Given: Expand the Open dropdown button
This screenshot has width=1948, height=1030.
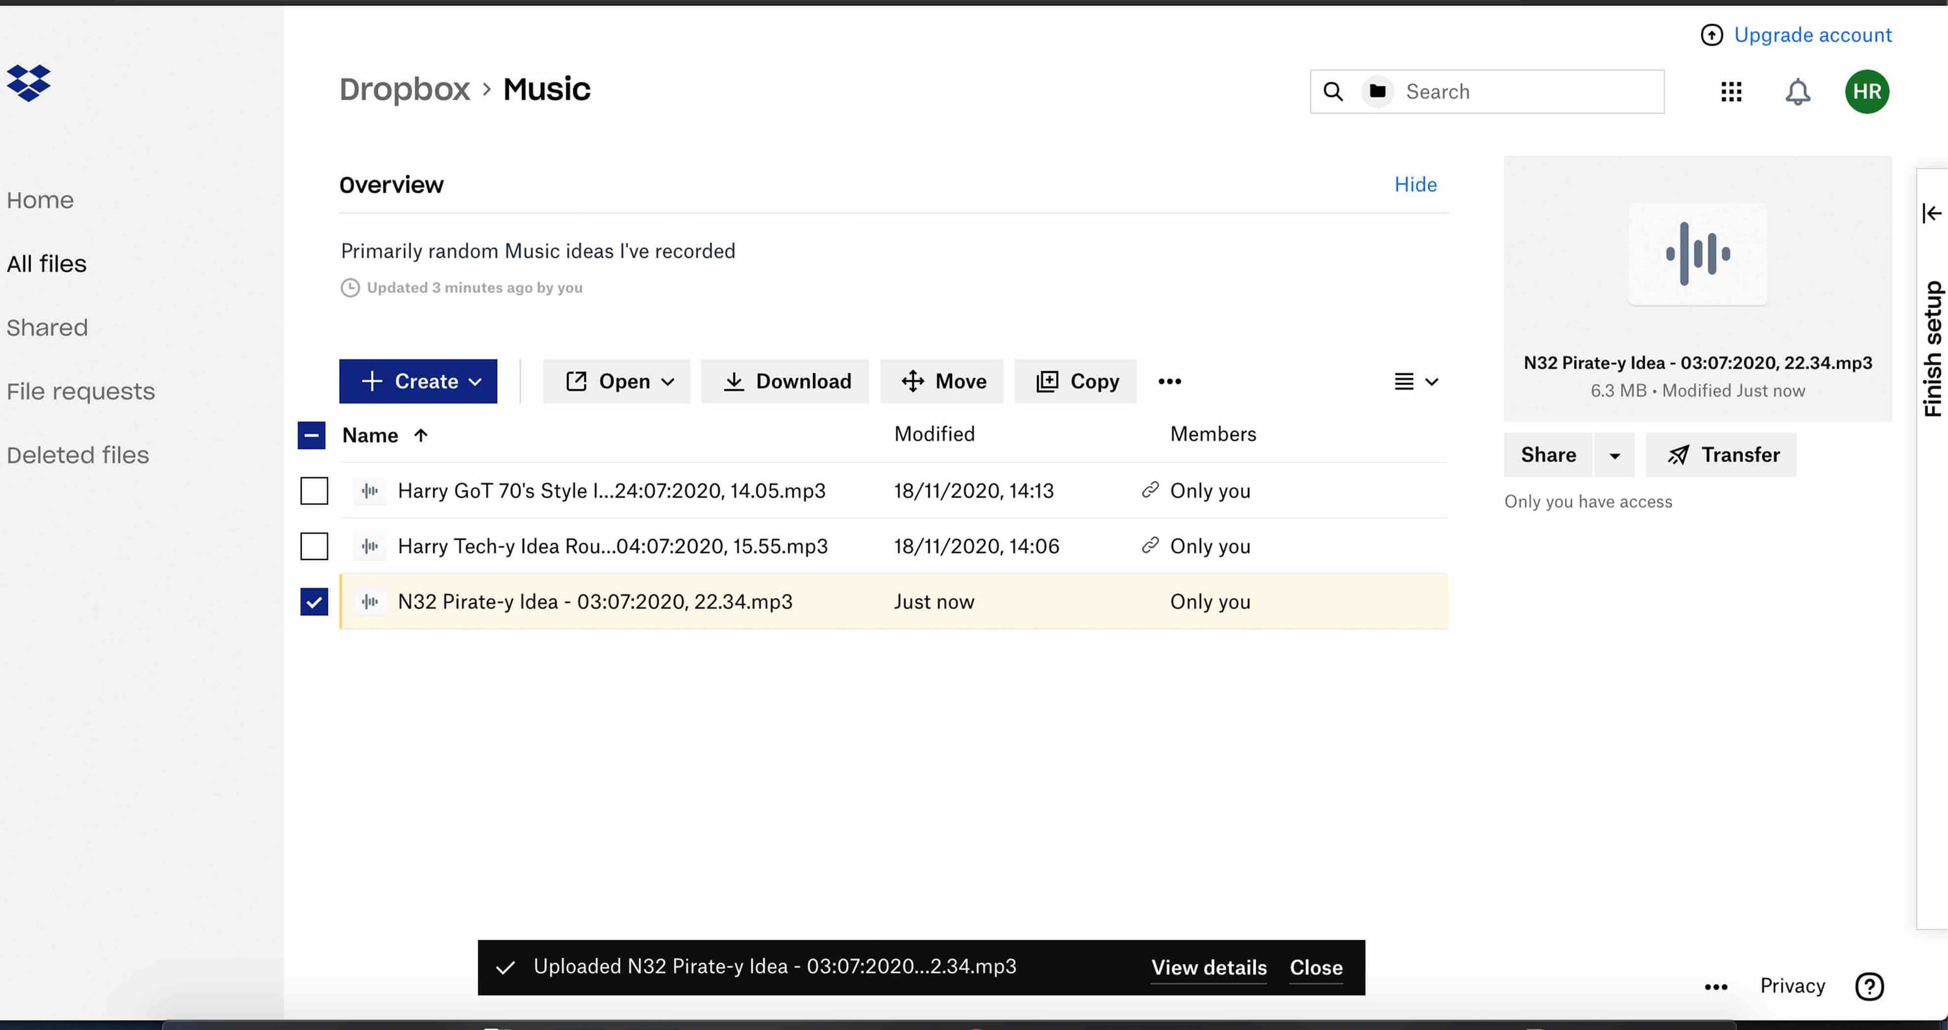Looking at the screenshot, I should click(x=616, y=381).
